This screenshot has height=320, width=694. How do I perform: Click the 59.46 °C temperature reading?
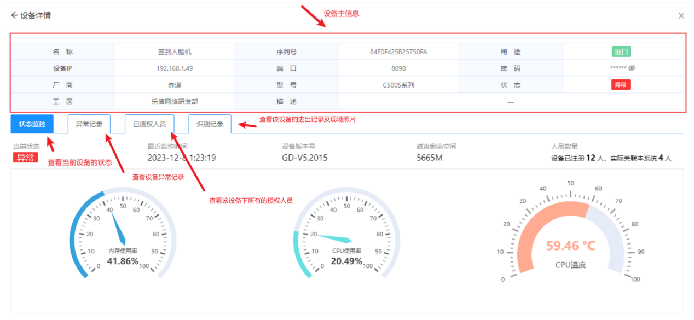point(570,246)
